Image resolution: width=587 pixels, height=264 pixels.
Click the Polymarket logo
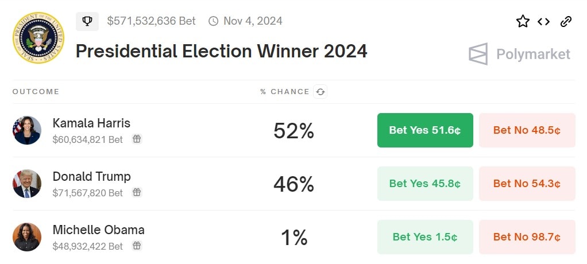click(520, 54)
